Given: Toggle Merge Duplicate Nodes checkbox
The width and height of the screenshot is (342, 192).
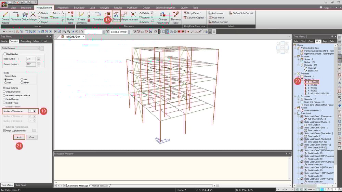Looking at the screenshot, I should (x=4, y=131).
